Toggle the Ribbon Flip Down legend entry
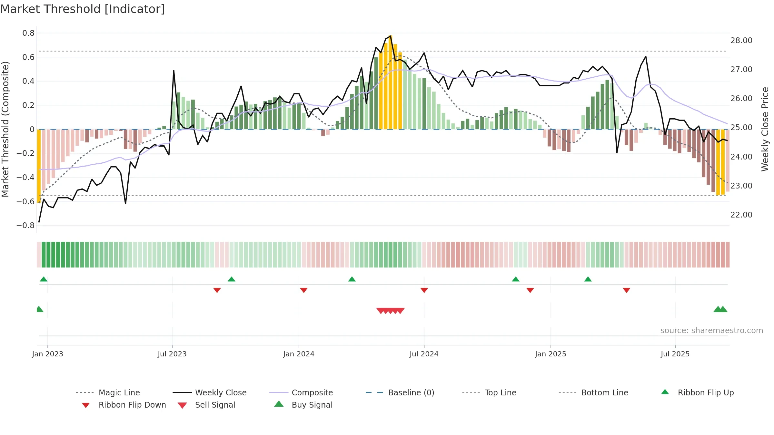Image resolution: width=774 pixels, height=435 pixels. pos(124,405)
